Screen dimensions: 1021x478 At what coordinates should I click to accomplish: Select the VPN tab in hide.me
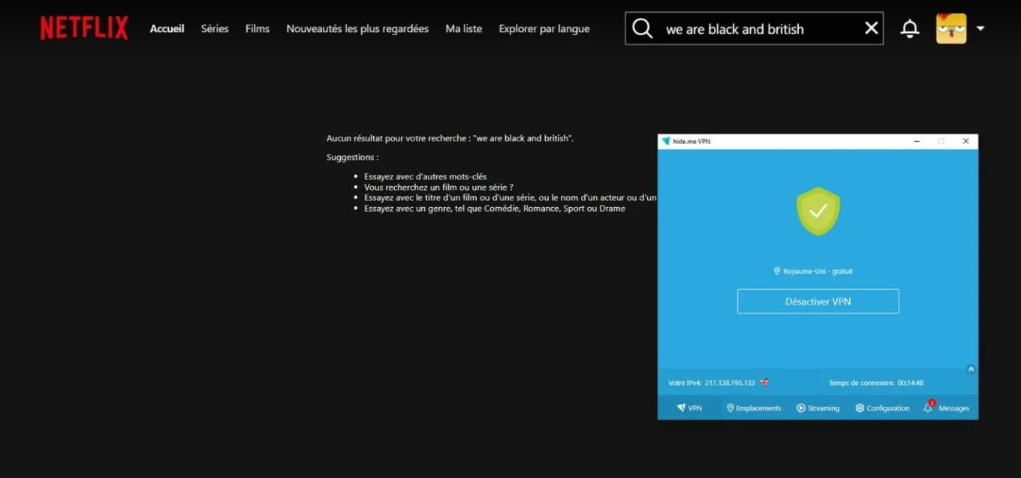[x=689, y=408]
